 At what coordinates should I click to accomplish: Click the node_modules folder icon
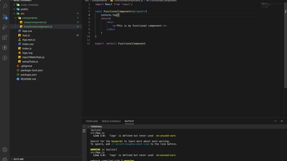pyautogui.click(x=18, y=5)
